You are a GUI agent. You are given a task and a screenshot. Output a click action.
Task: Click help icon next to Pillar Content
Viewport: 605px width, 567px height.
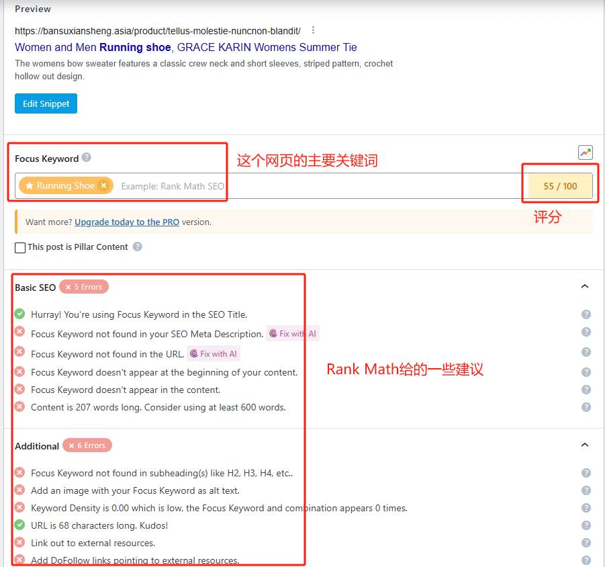click(x=138, y=247)
